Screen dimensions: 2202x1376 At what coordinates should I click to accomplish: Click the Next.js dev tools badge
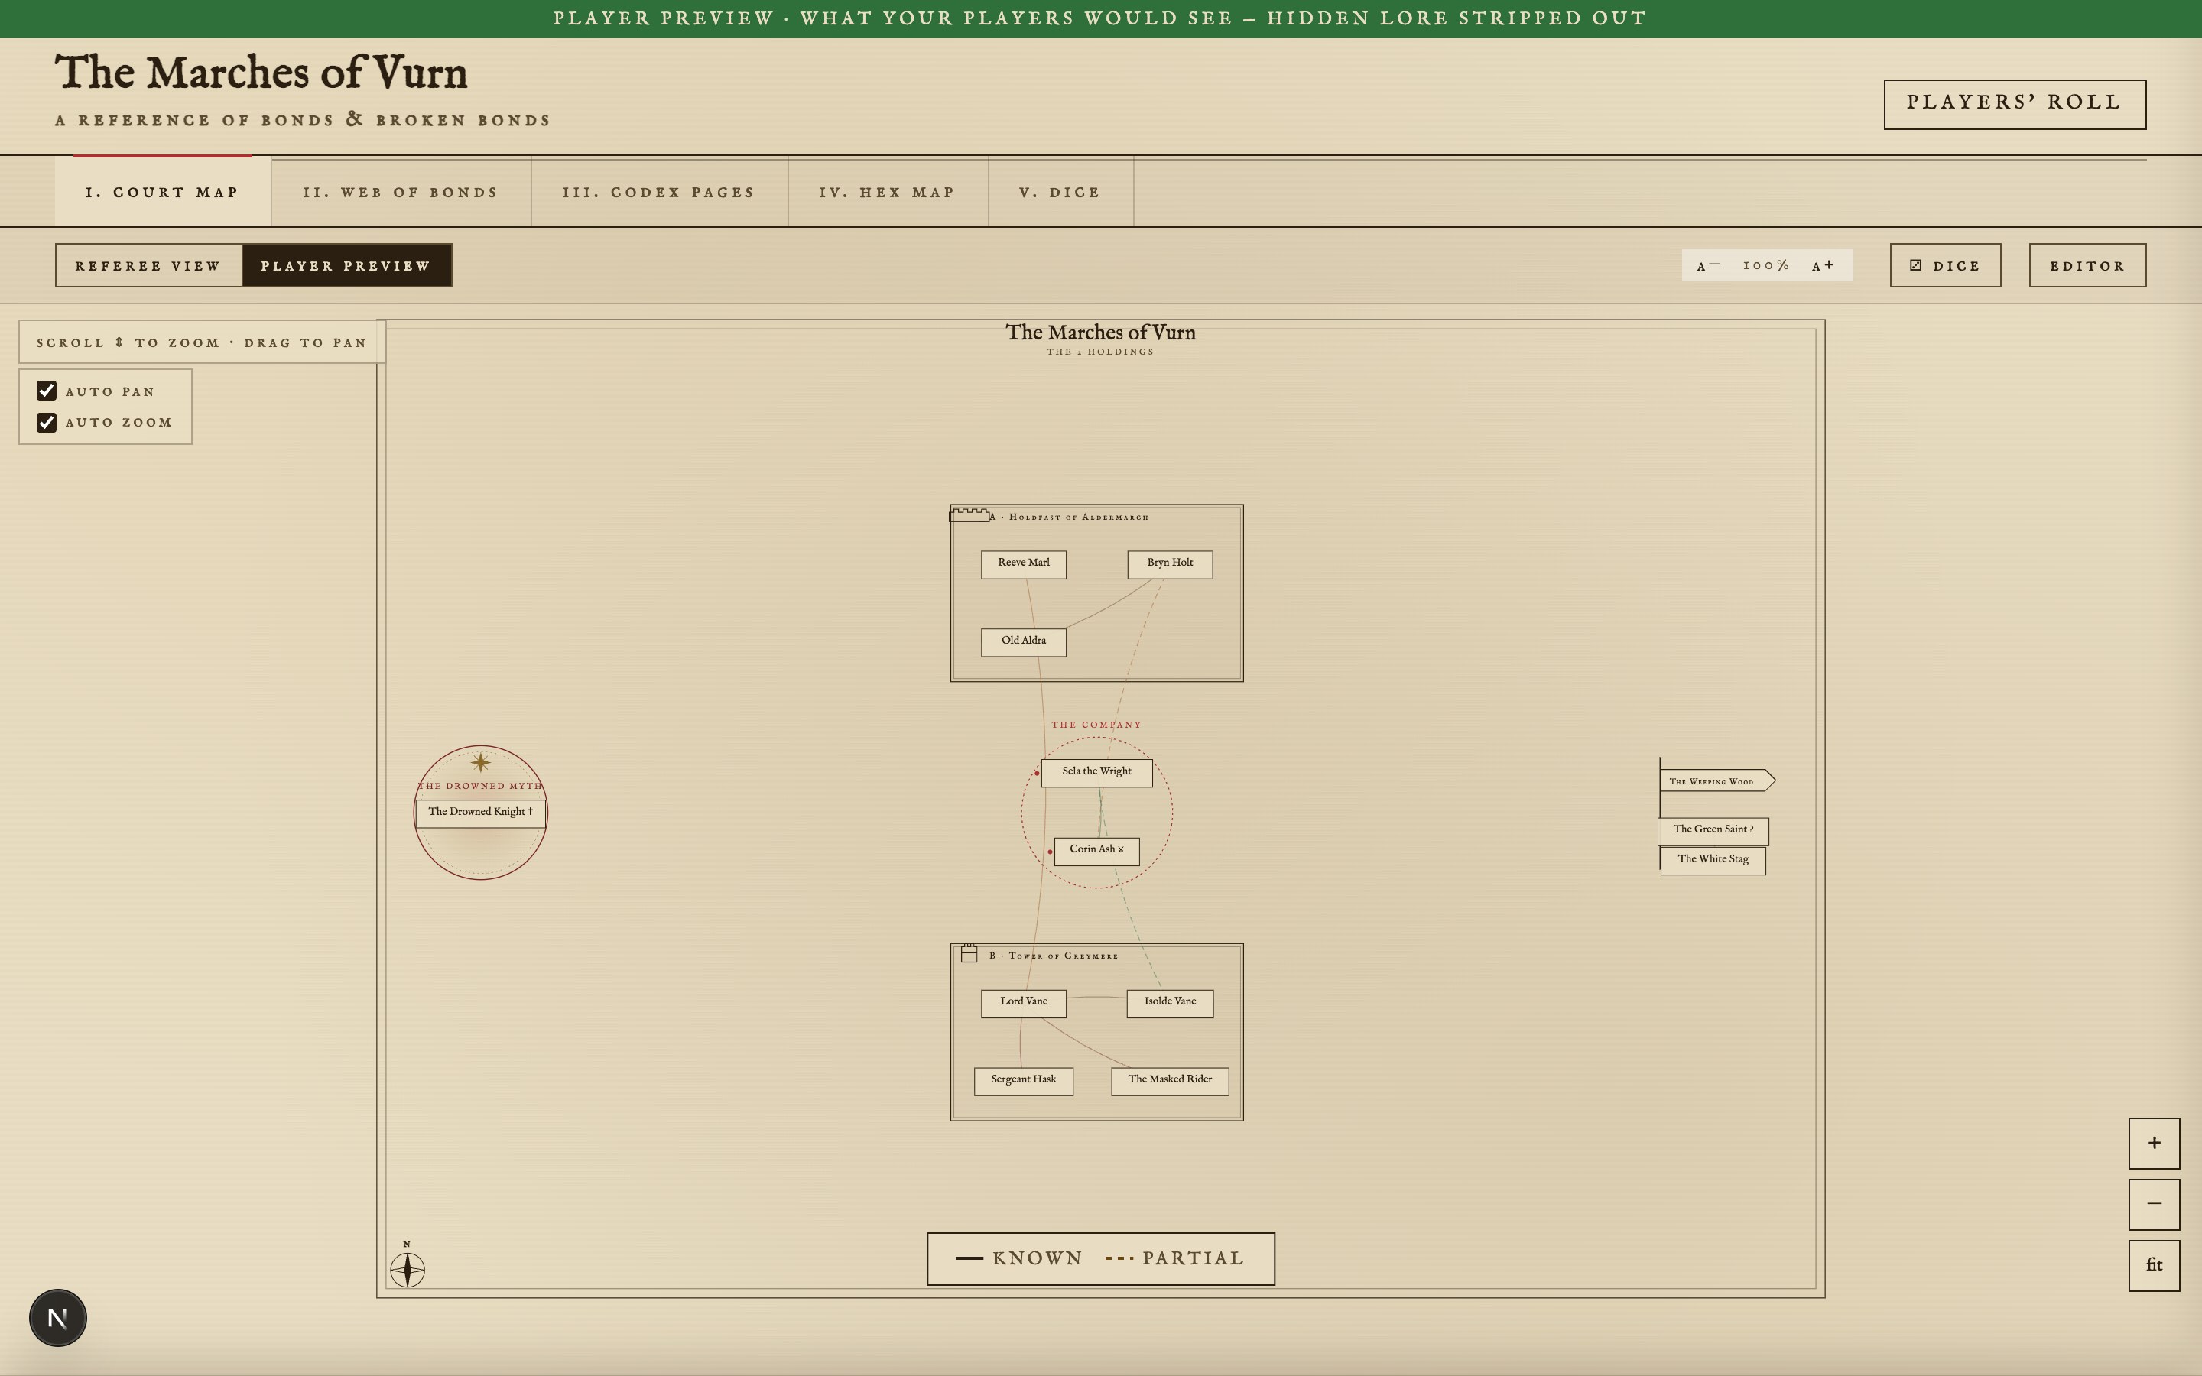tap(58, 1318)
